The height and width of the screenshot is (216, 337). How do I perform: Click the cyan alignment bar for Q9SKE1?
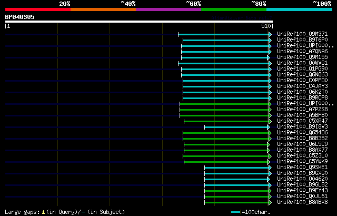238,168
